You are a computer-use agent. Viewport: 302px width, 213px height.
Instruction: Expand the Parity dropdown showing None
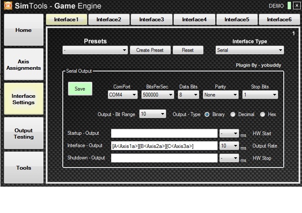tap(221, 95)
